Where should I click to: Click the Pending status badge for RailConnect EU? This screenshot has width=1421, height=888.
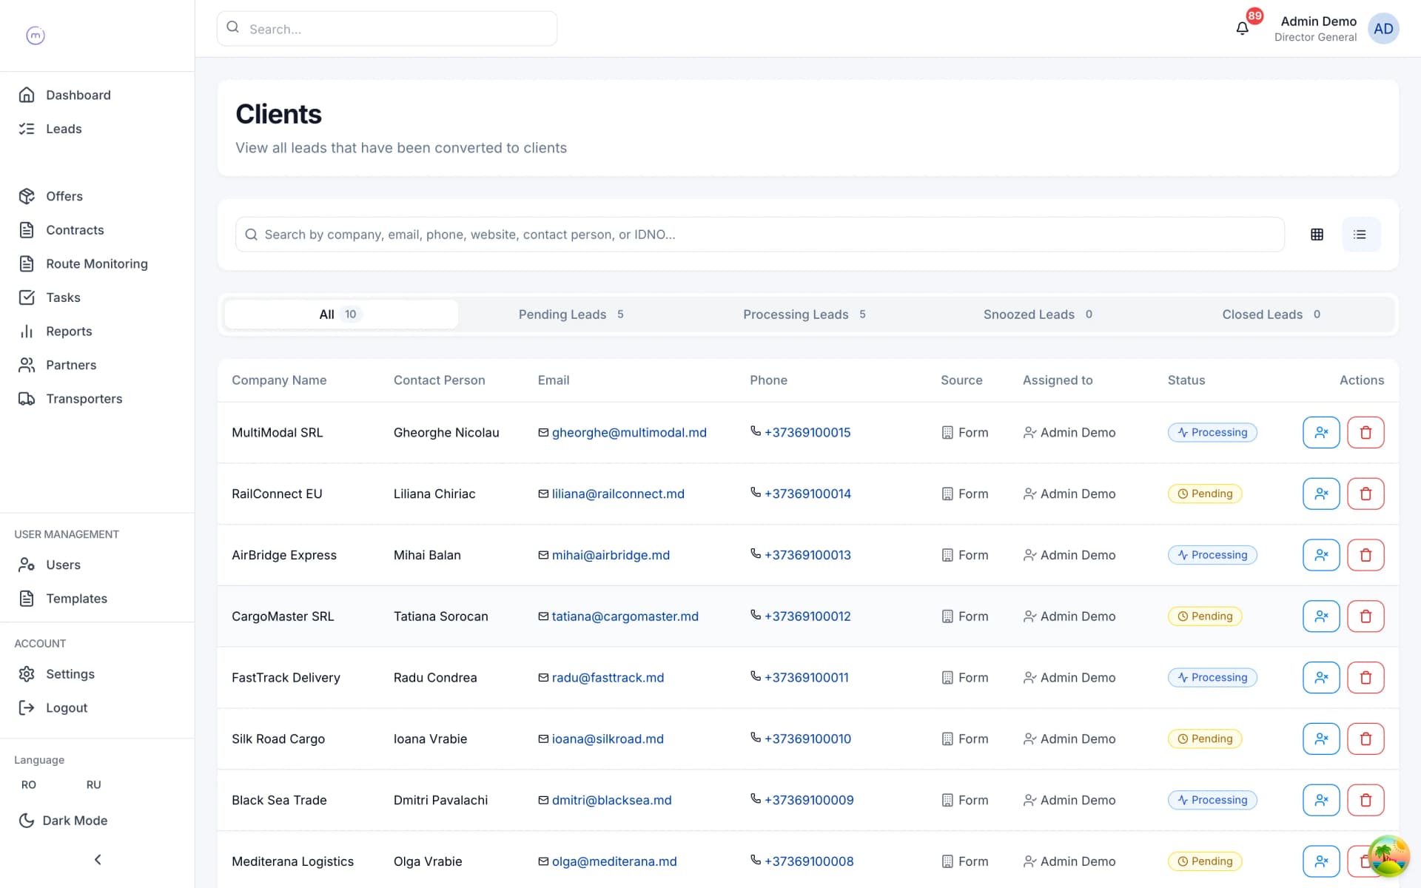pyautogui.click(x=1205, y=494)
